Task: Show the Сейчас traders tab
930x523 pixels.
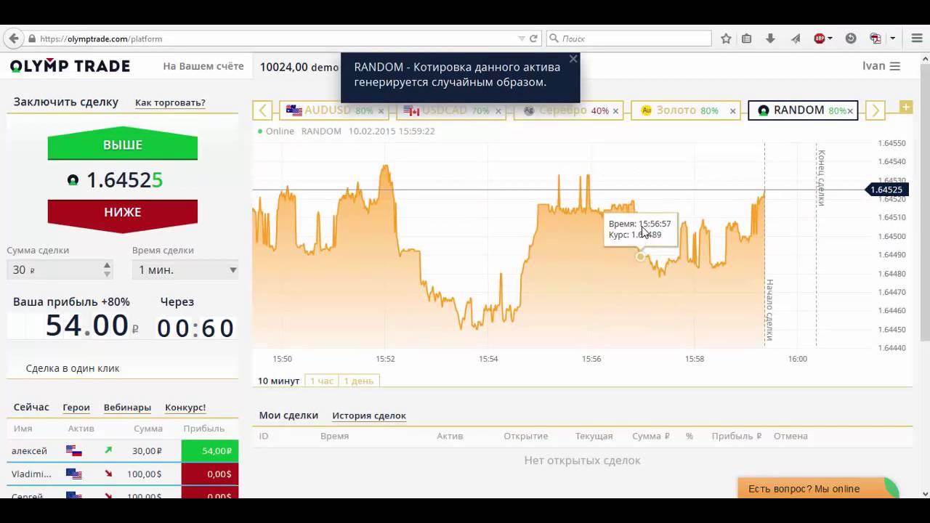Action: tap(31, 408)
